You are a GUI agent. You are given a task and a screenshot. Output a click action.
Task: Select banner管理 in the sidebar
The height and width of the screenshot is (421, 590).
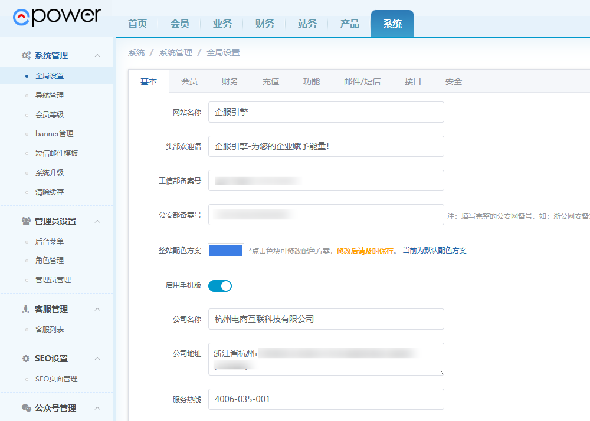(x=54, y=134)
